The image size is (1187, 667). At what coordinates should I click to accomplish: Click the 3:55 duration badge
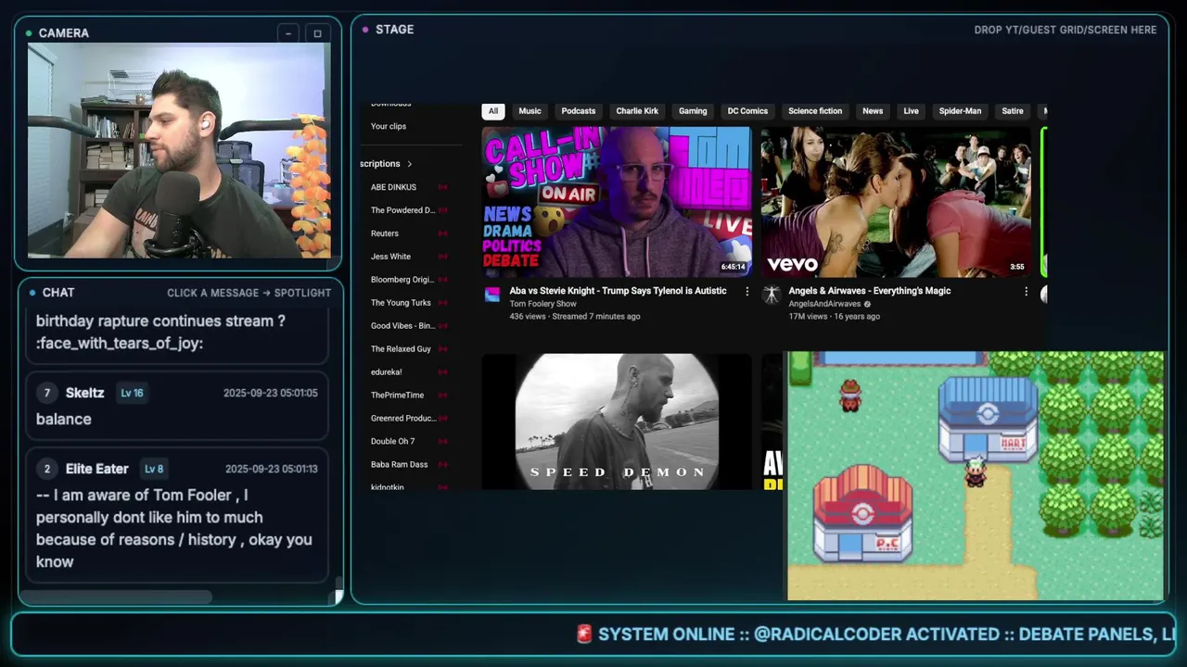pyautogui.click(x=1017, y=267)
